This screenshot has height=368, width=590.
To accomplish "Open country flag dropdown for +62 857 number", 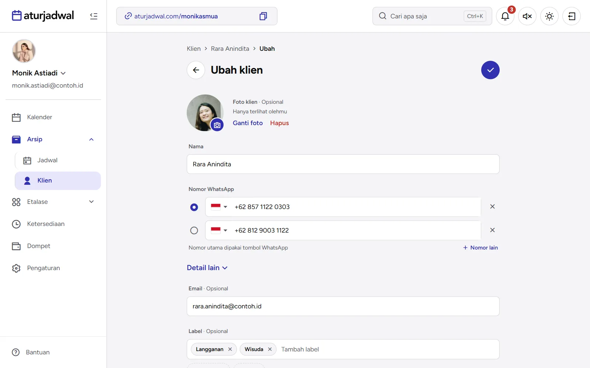I will pos(219,207).
